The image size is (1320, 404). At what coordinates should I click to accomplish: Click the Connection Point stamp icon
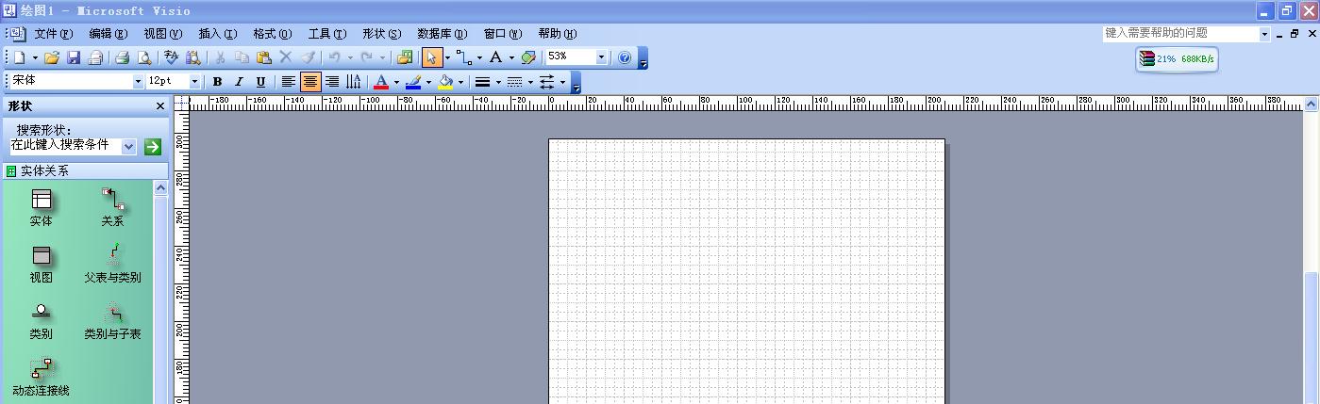tap(528, 57)
